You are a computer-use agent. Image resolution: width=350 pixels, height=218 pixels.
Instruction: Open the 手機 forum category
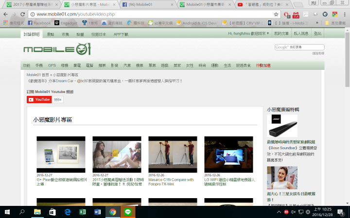tap(39, 65)
